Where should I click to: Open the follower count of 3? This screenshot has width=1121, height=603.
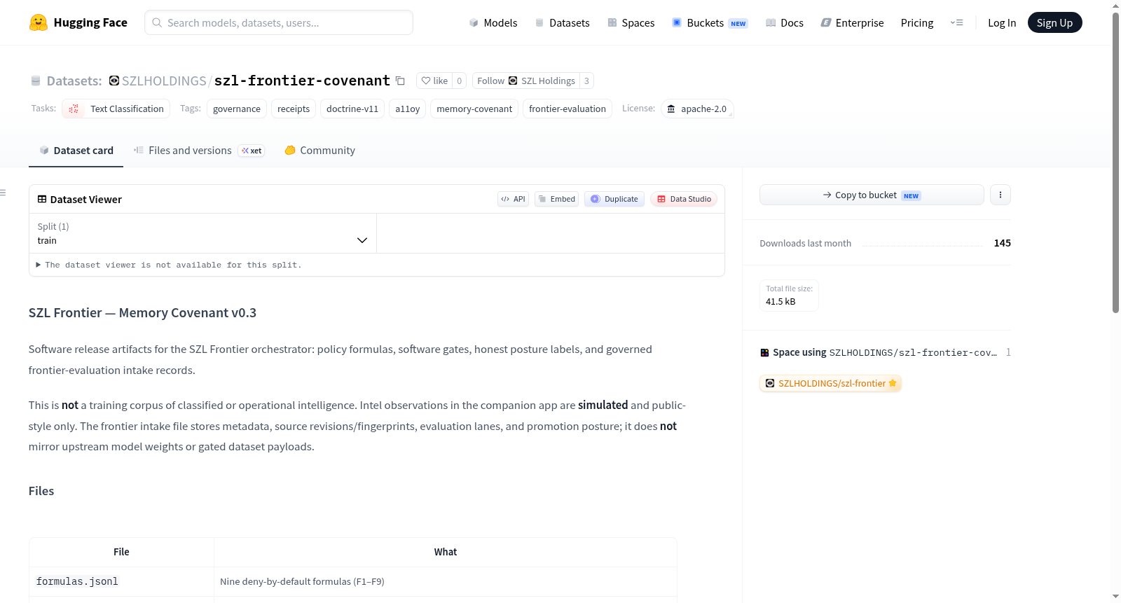pyautogui.click(x=586, y=81)
